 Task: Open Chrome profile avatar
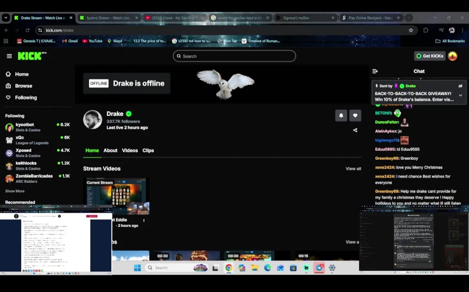[452, 30]
